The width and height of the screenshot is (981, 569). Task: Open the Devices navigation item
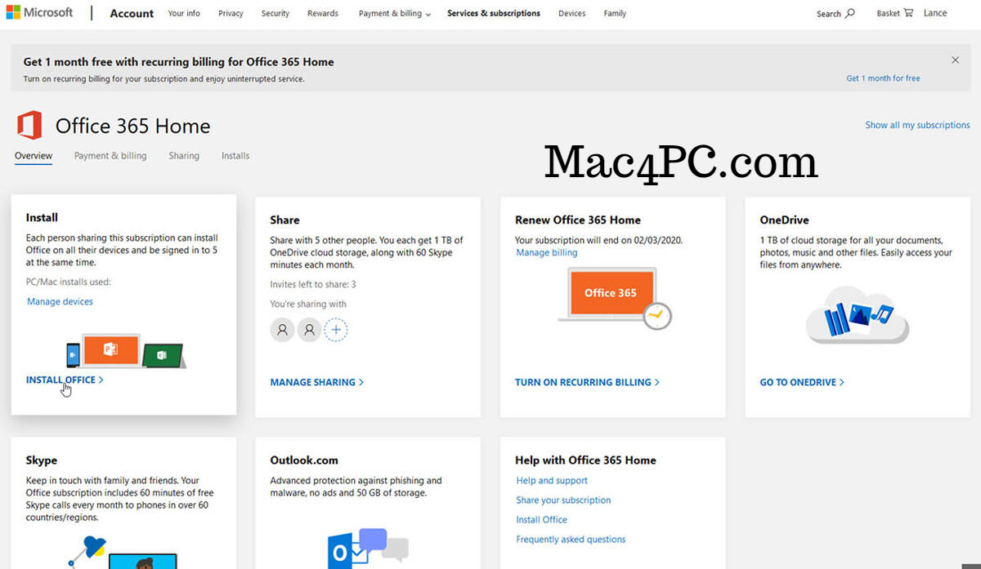tap(571, 14)
